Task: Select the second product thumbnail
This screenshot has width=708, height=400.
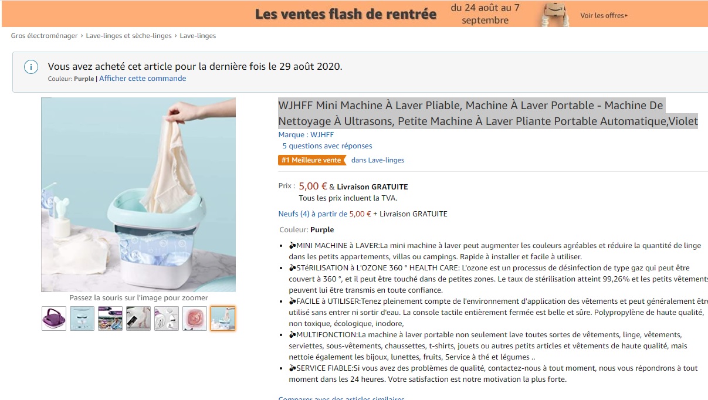Action: tap(82, 318)
